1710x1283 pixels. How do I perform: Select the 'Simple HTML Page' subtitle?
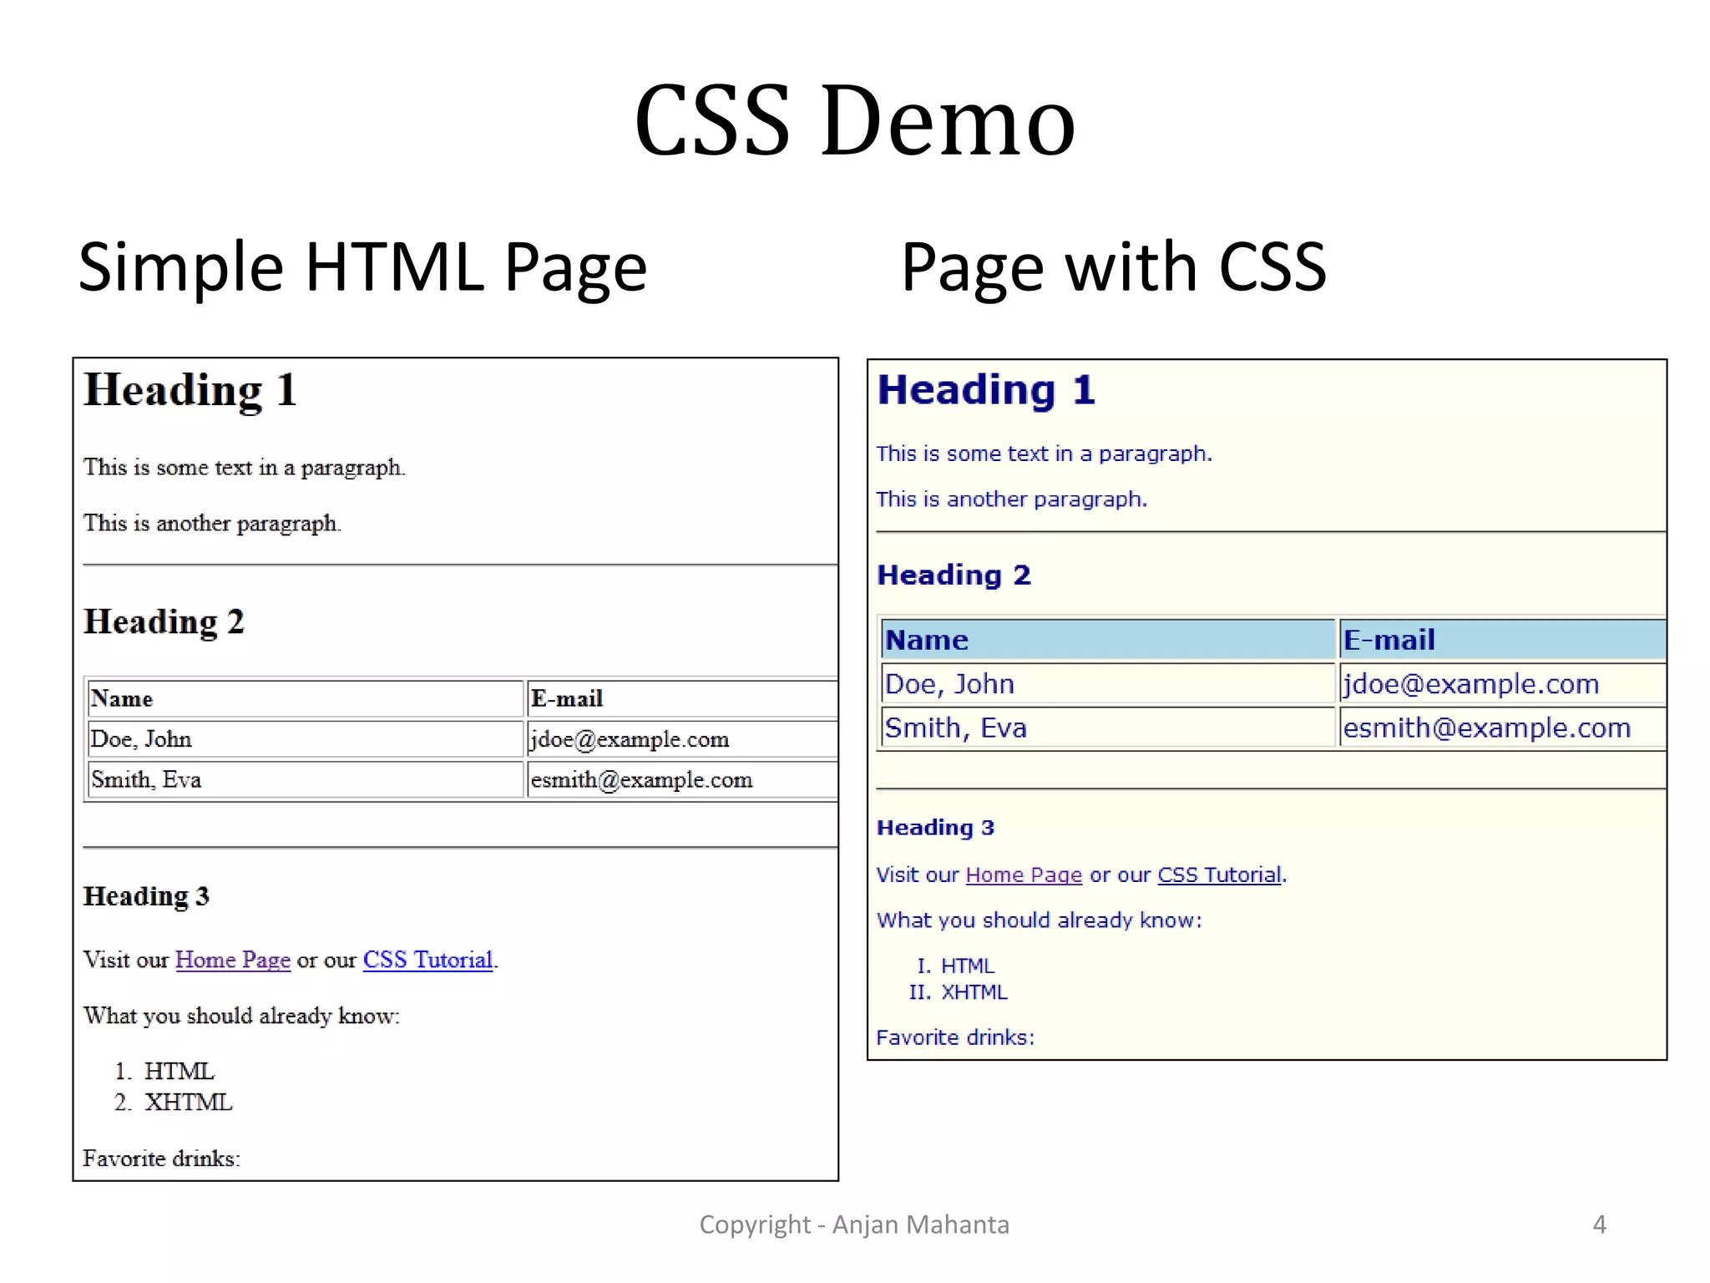point(362,266)
